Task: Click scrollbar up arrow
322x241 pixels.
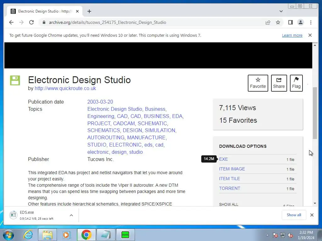Action: click(x=315, y=45)
